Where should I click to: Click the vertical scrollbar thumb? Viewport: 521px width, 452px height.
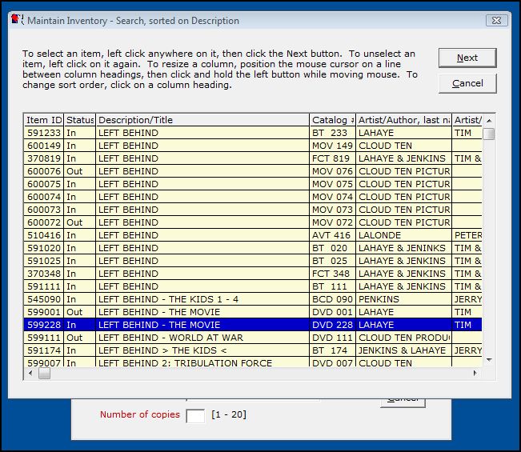pos(489,134)
